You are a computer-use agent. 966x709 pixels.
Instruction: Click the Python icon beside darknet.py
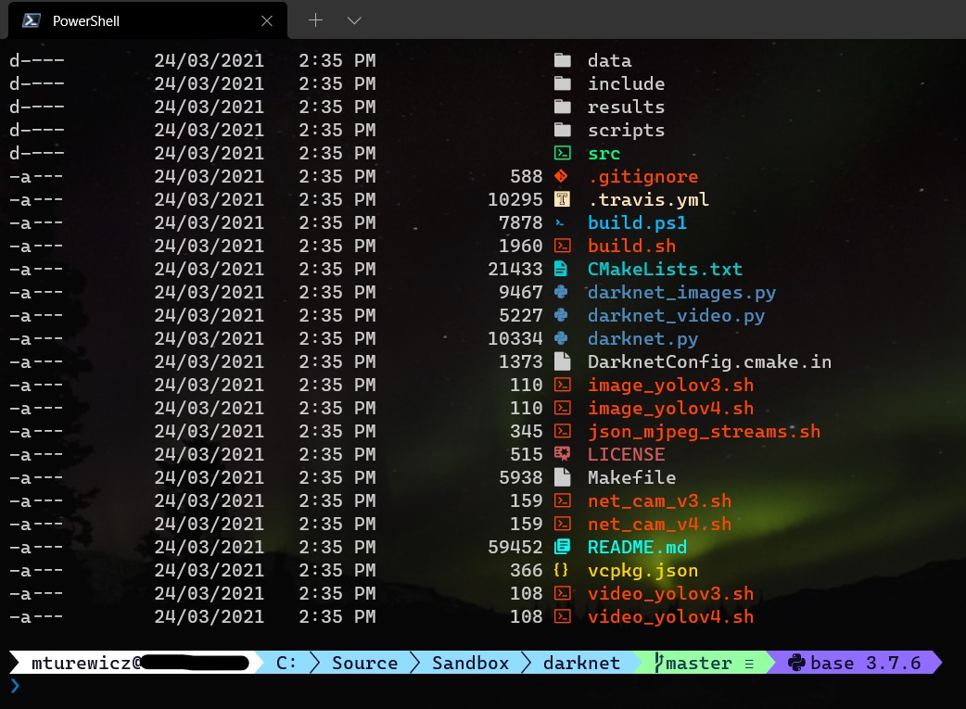click(x=561, y=338)
